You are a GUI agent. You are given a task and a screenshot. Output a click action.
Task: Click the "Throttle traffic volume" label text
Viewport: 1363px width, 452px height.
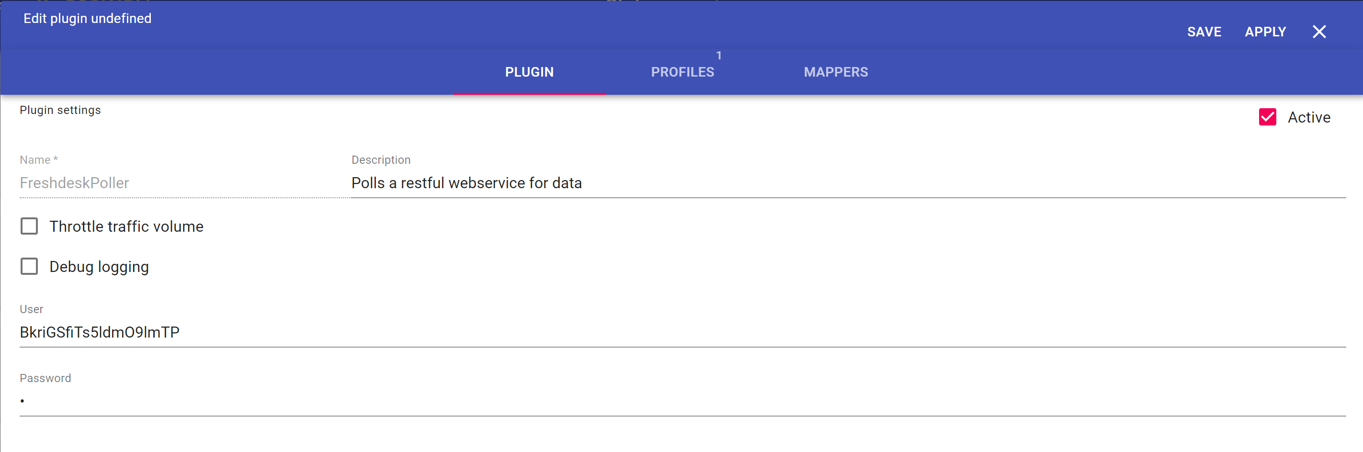tap(126, 226)
